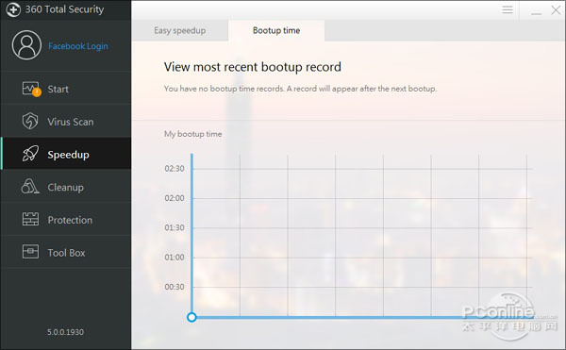Click the Facebook Login link
The width and height of the screenshot is (566, 350).
[78, 46]
